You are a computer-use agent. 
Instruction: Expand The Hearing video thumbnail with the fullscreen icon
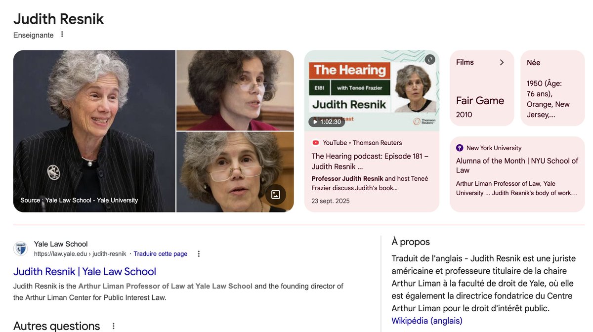coord(430,59)
